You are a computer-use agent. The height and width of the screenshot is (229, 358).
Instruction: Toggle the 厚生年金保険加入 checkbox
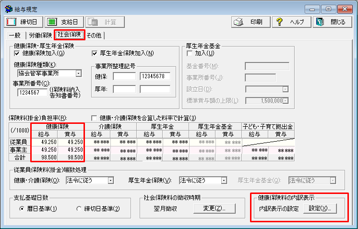95,53
